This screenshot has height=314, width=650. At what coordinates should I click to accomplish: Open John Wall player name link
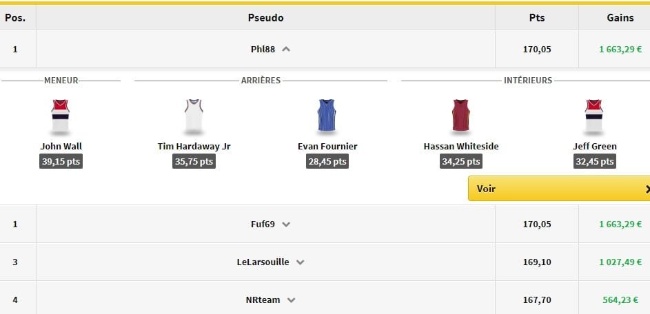(x=61, y=146)
